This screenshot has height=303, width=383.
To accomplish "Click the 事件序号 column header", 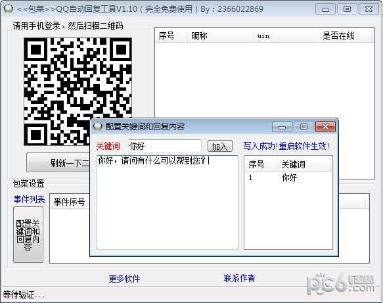I will [x=70, y=202].
